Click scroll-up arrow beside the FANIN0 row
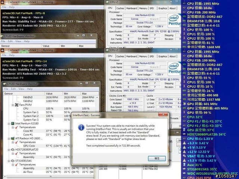Screen dimensions: 239x179 (97, 97)
